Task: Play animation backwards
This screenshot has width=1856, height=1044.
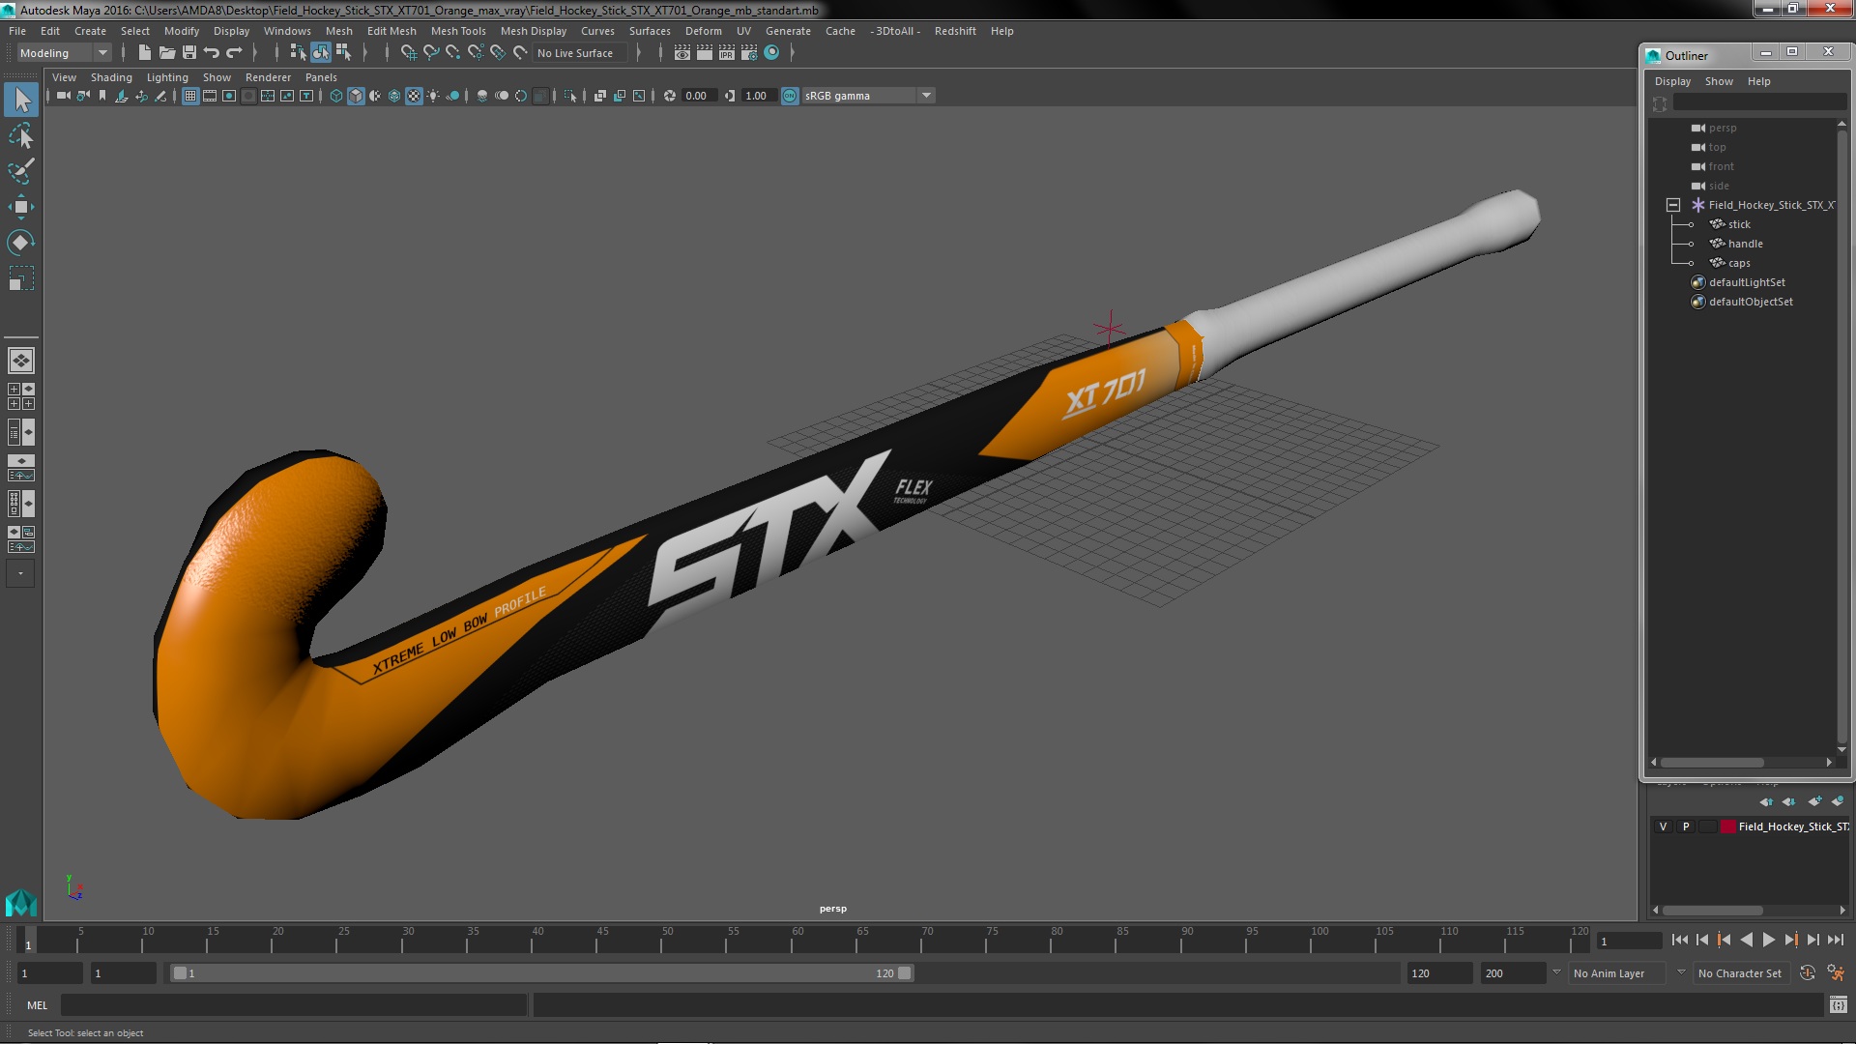Action: point(1747,940)
